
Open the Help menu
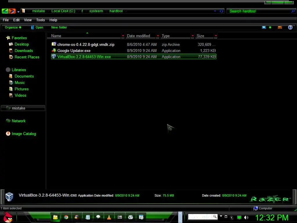[53, 20]
